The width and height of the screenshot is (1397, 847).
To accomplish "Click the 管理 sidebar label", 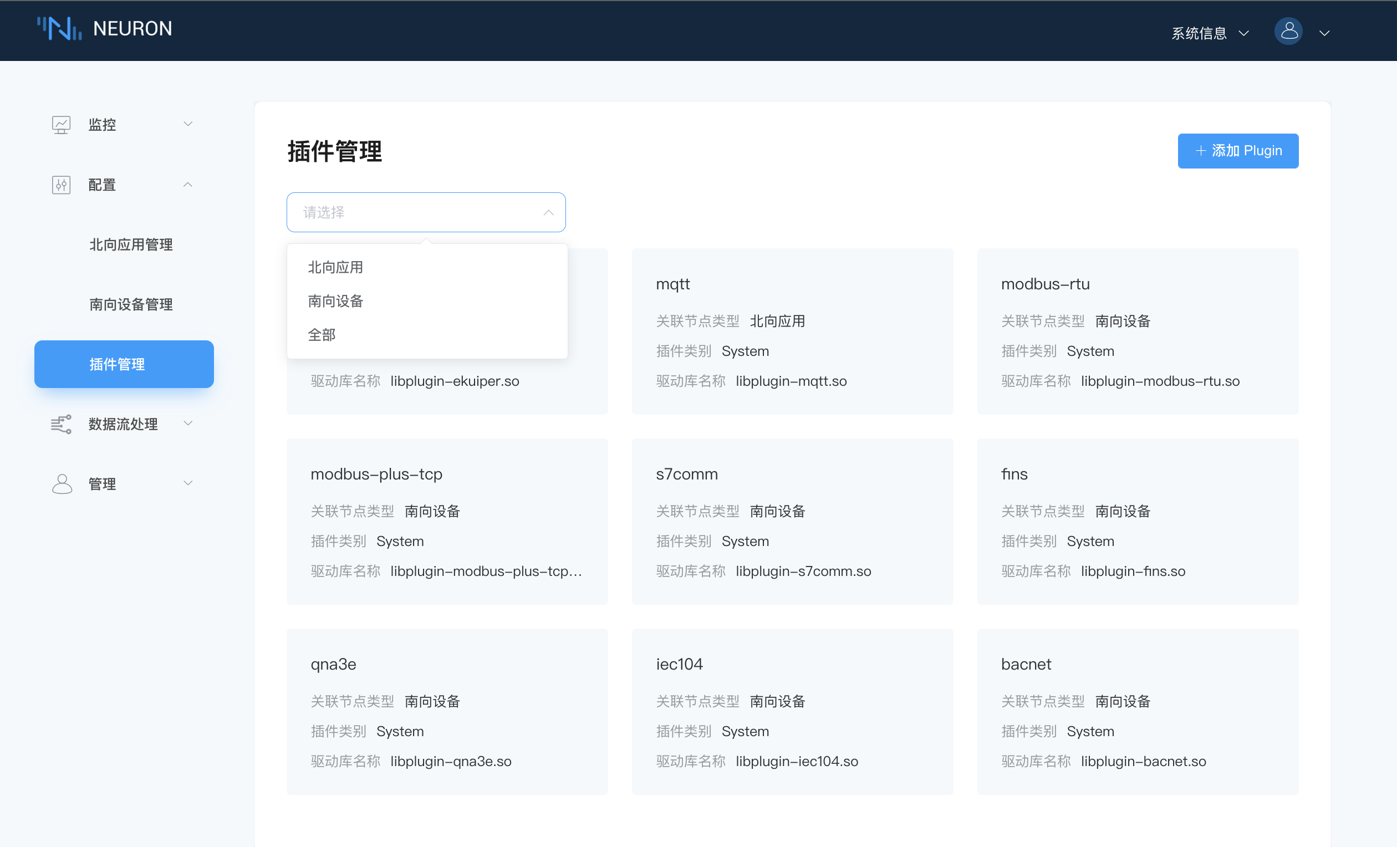I will (x=102, y=483).
